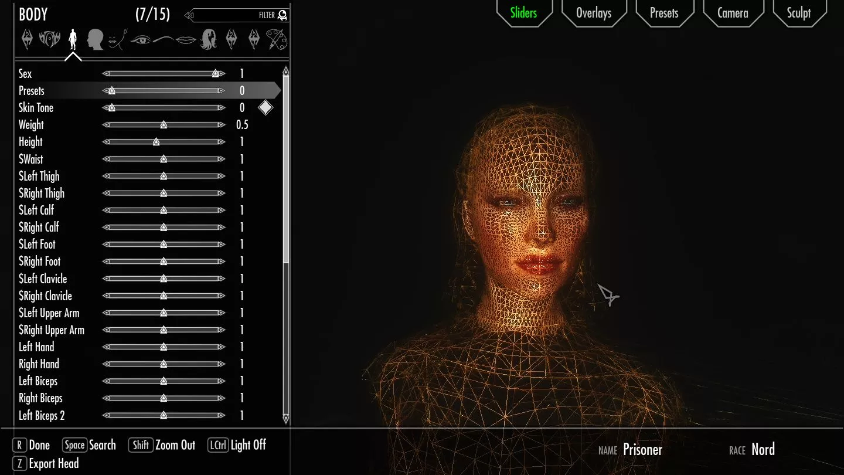The height and width of the screenshot is (475, 844).
Task: Switch to the Camera tab
Action: point(733,13)
